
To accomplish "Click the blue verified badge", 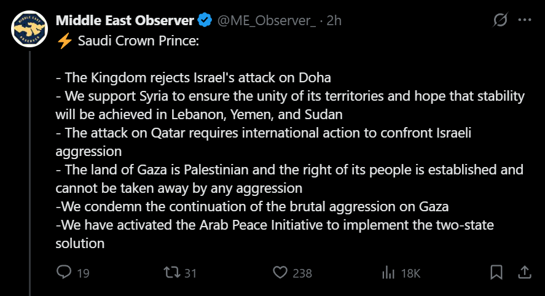I will (x=205, y=20).
